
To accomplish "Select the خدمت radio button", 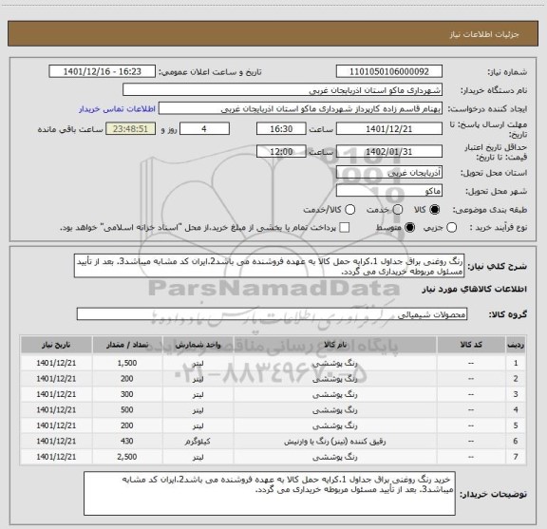I will pos(398,210).
